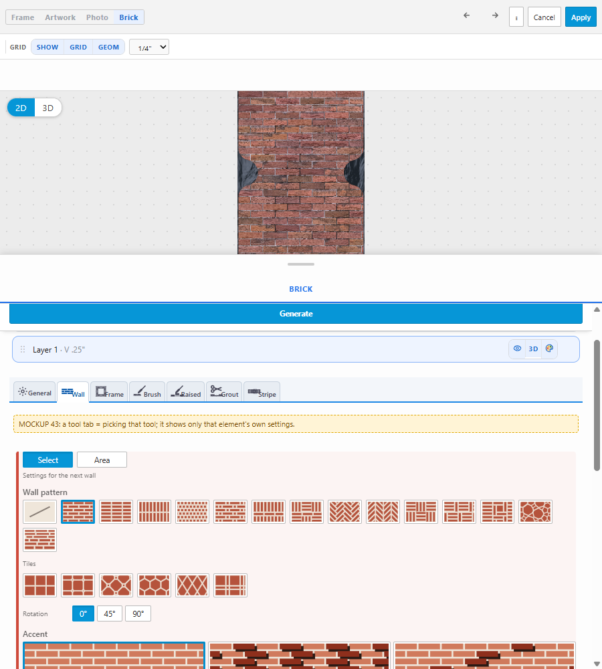Choose the second-row random running bond pattern
The width and height of the screenshot is (602, 669).
coord(39,540)
